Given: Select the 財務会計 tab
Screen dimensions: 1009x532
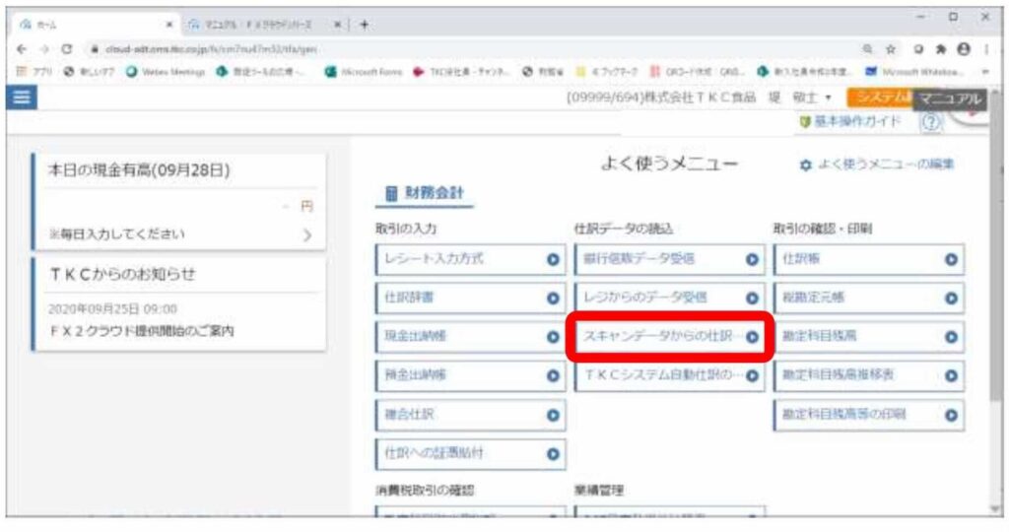Looking at the screenshot, I should pos(427,193).
